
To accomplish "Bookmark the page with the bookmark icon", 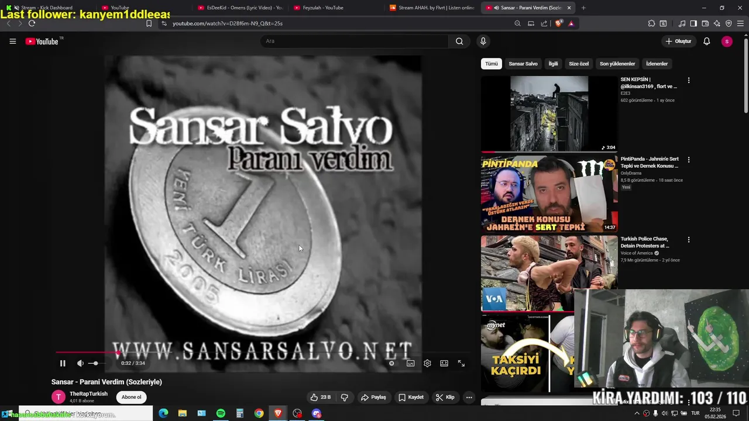I will pyautogui.click(x=149, y=23).
